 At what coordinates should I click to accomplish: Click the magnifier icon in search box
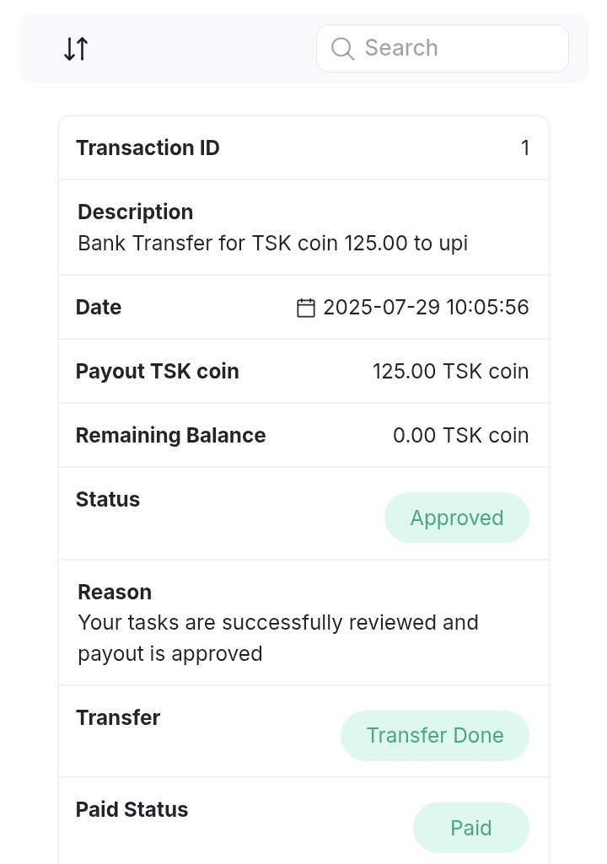click(x=342, y=49)
